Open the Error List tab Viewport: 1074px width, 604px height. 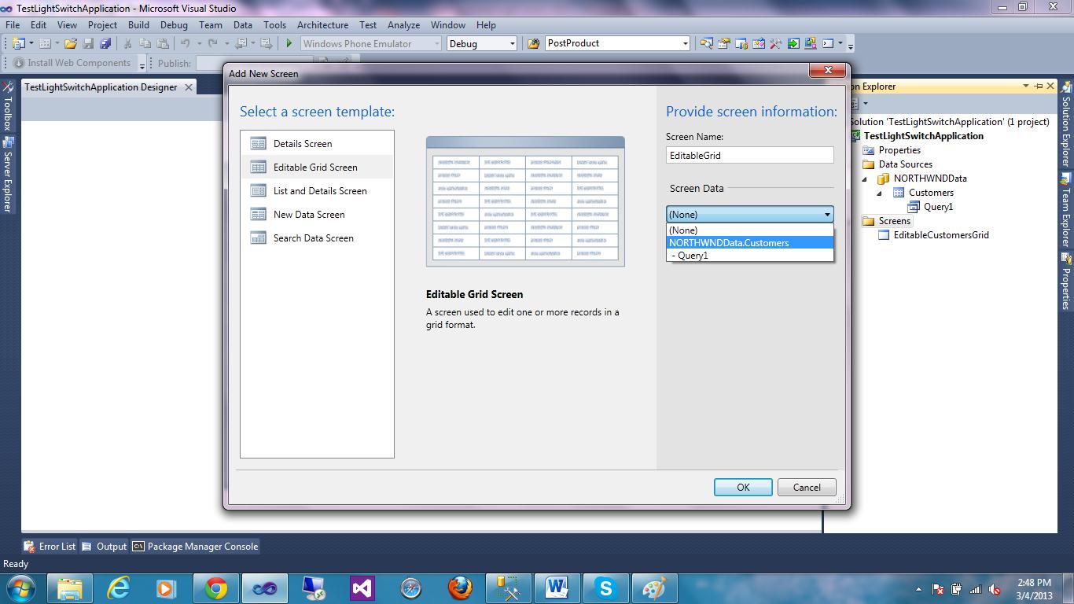pos(50,547)
